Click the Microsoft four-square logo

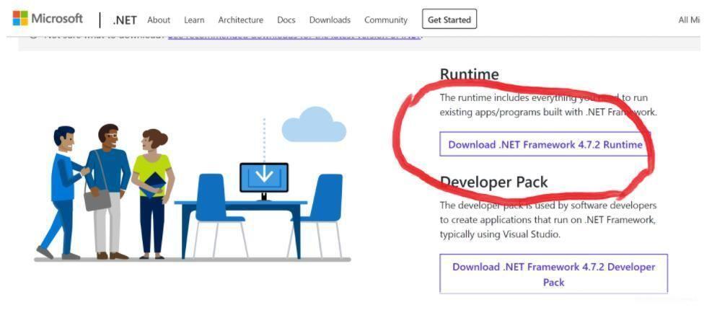[x=20, y=19]
